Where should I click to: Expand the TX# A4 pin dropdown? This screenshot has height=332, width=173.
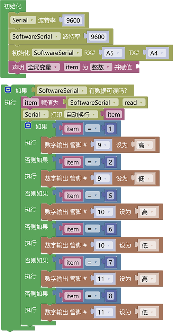(x=157, y=53)
